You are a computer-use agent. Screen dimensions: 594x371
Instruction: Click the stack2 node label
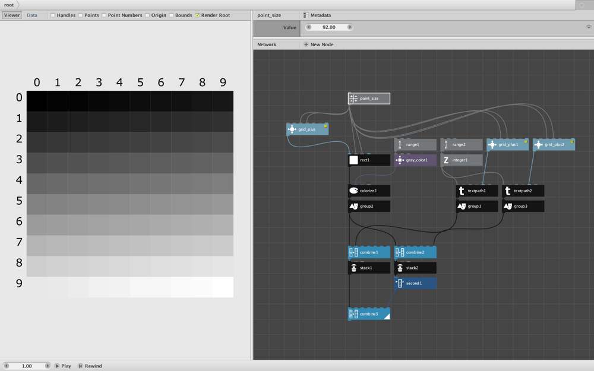[412, 268]
